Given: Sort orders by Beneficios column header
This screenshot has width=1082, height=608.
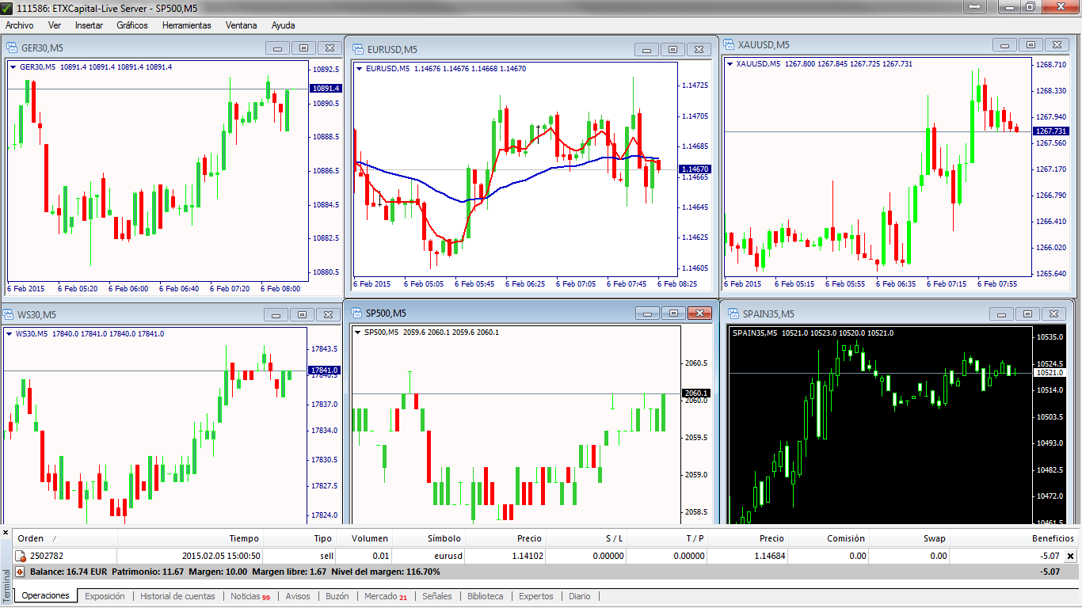Looking at the screenshot, I should pos(1052,538).
